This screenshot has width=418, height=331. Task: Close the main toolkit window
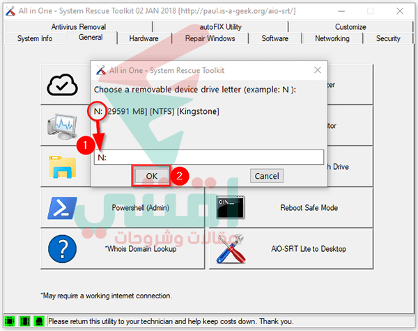[x=400, y=11]
